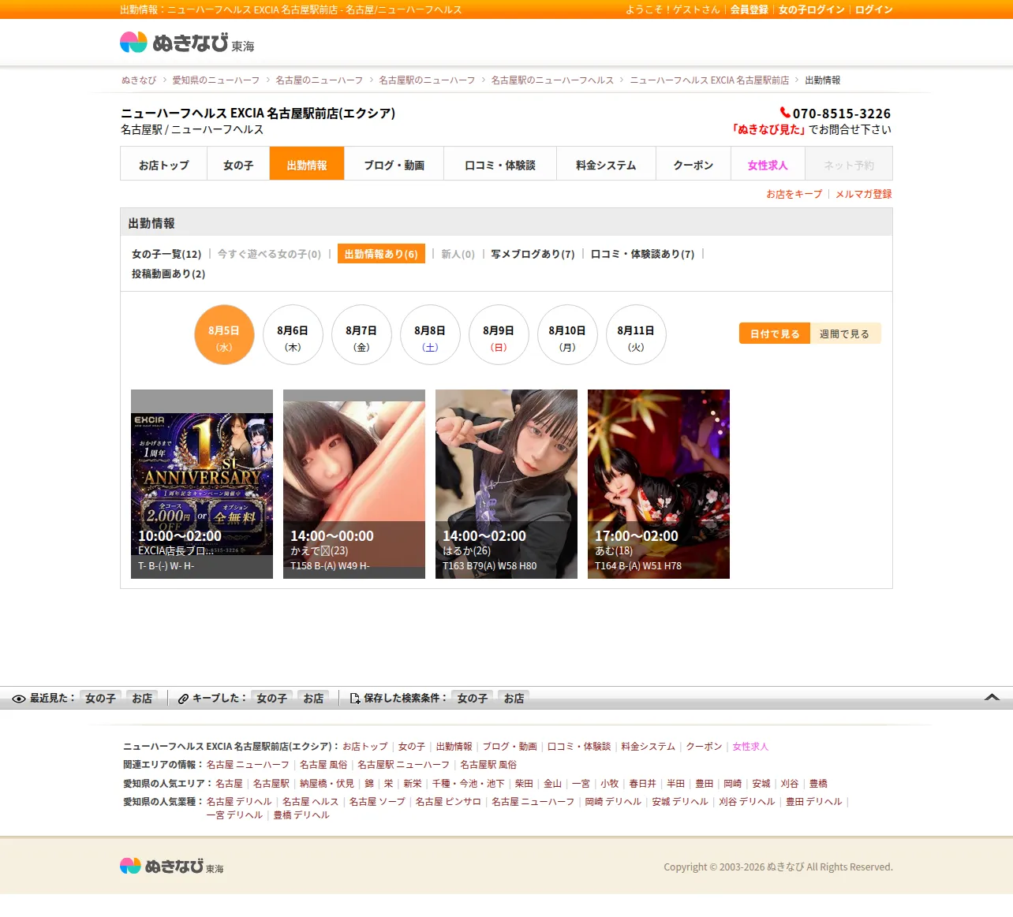The image size is (1013, 917).
Task: Click 女の子 button next to キープした
Action: point(272,699)
